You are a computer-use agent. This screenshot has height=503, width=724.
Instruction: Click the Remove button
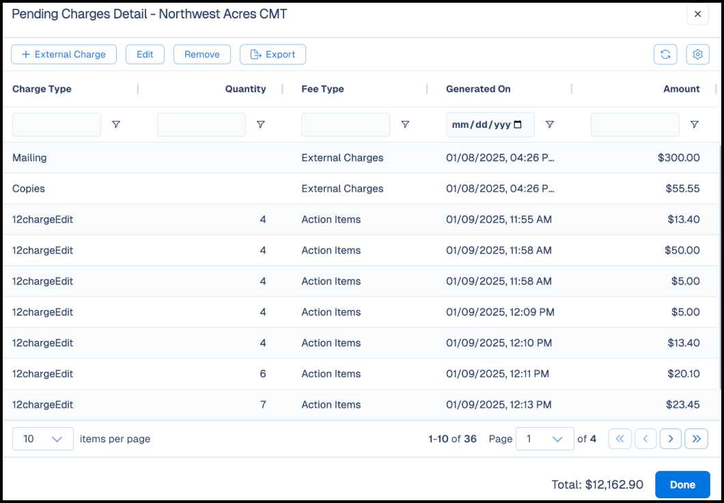coord(201,55)
